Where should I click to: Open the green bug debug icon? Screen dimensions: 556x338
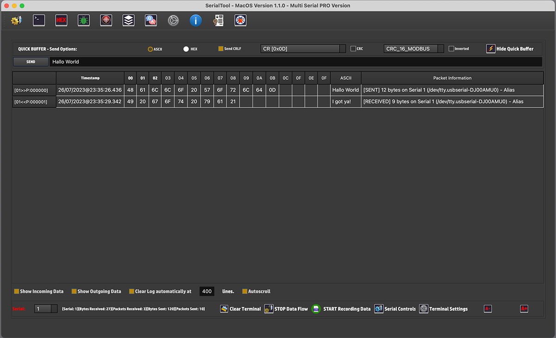pos(83,20)
